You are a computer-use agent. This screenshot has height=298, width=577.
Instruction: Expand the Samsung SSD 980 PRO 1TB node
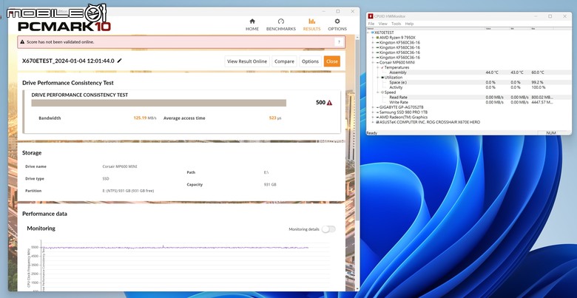coord(373,112)
